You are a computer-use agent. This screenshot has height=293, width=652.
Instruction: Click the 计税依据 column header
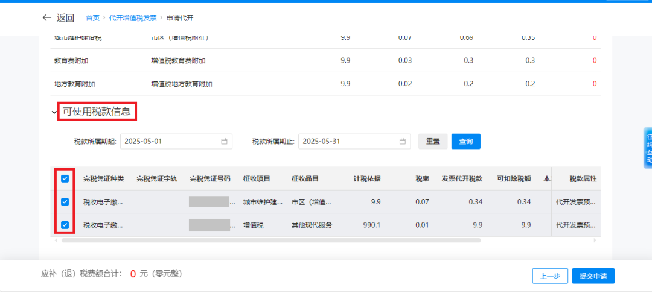[x=367, y=179]
